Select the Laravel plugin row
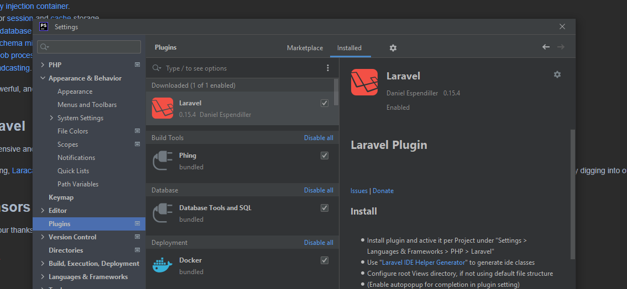 tap(242, 109)
